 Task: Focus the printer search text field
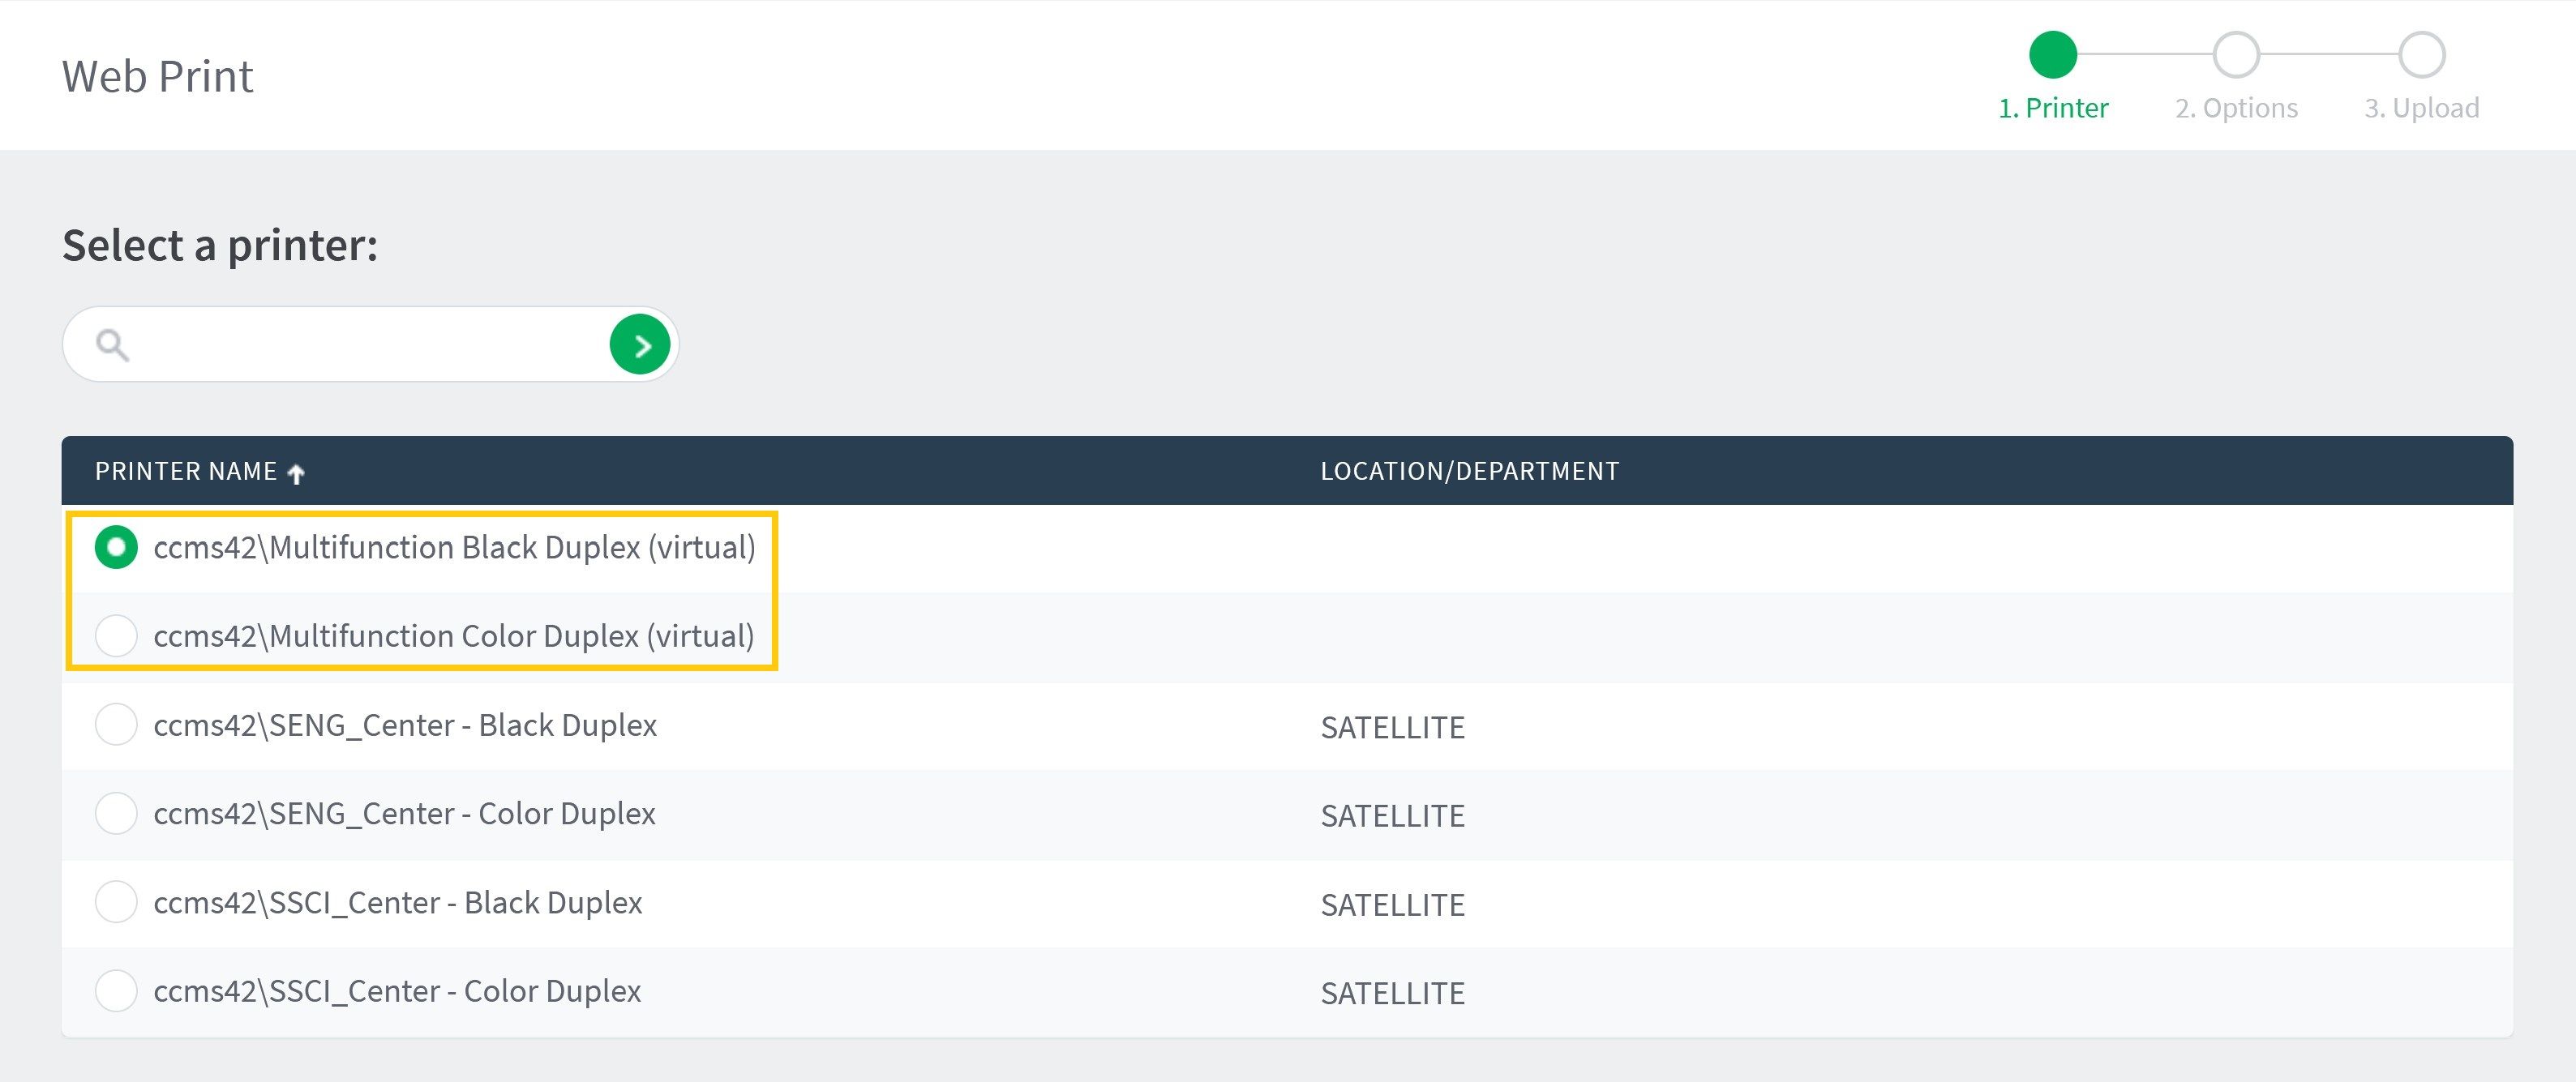click(x=370, y=345)
